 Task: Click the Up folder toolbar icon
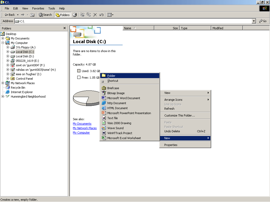[32, 15]
